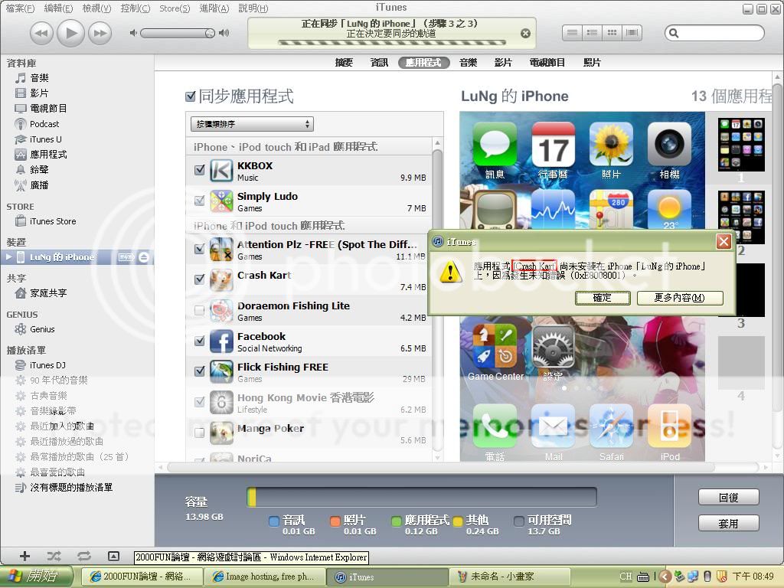The width and height of the screenshot is (784, 588).
Task: Select the KKBOX app icon
Action: click(221, 171)
